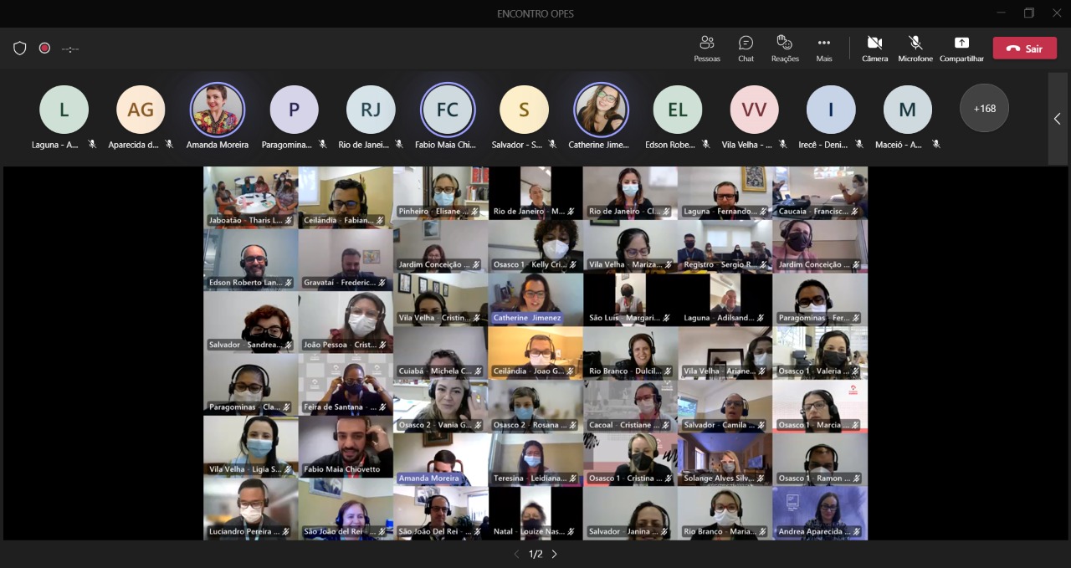1071x568 pixels.
Task: Select the Amanda Moreira video tile in the grid
Action: [x=441, y=459]
